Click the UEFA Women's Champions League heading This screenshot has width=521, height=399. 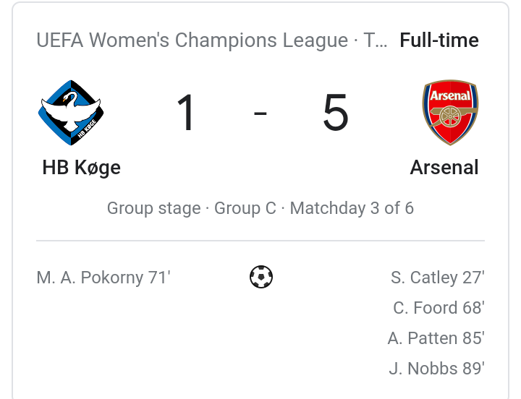[x=192, y=40]
